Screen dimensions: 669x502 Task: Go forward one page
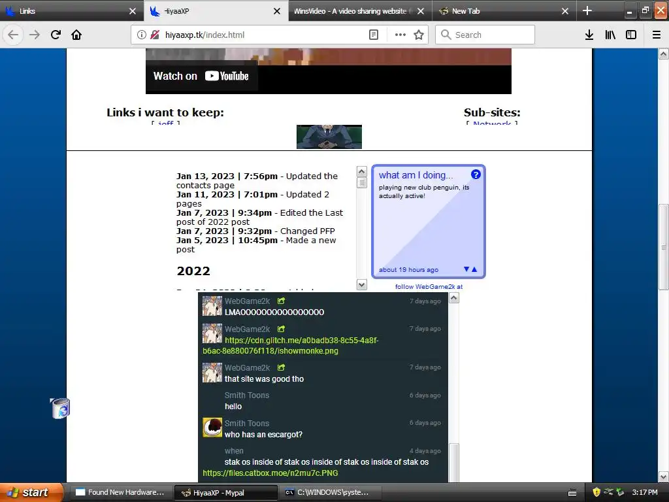pyautogui.click(x=35, y=35)
